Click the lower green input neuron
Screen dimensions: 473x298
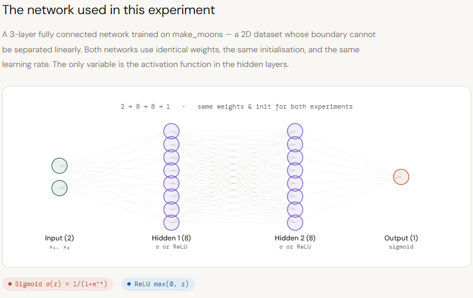coord(59,188)
